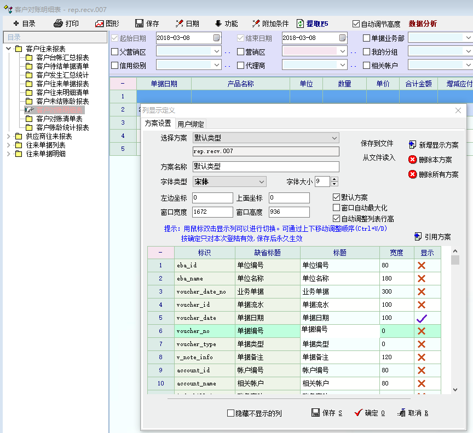Toggle display check mark for voucher_date row
This screenshot has width=473, height=433.
tap(421, 318)
